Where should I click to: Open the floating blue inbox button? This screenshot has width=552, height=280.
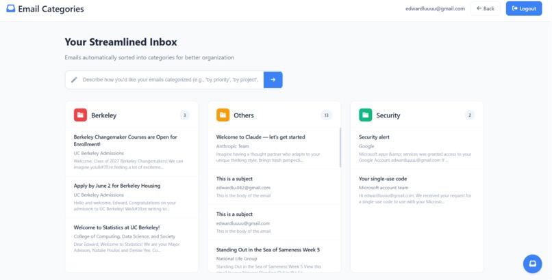pyautogui.click(x=532, y=264)
